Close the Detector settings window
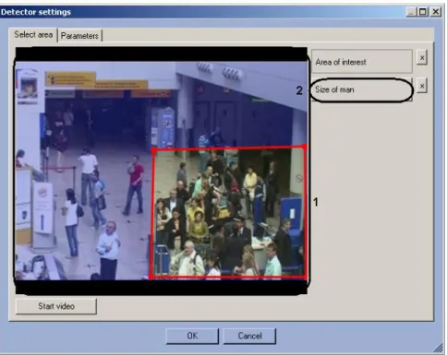The width and height of the screenshot is (447, 355). click(x=436, y=12)
